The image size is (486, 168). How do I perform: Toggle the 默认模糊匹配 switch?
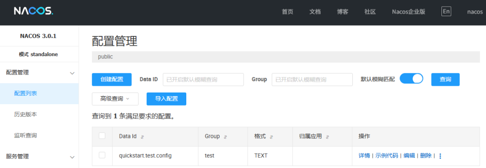click(x=411, y=79)
